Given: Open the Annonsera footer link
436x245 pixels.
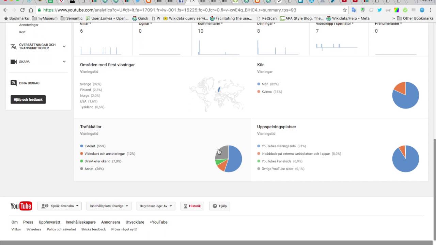Looking at the screenshot, I should click(x=111, y=222).
